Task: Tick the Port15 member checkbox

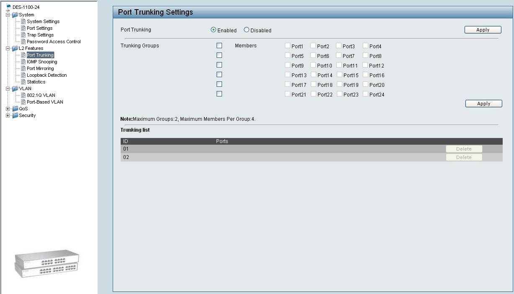Action: pos(339,75)
